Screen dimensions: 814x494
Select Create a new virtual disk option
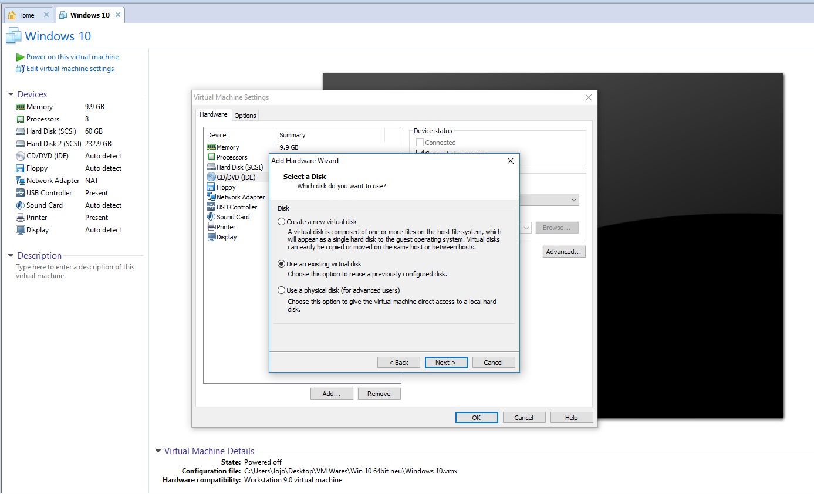pos(282,222)
